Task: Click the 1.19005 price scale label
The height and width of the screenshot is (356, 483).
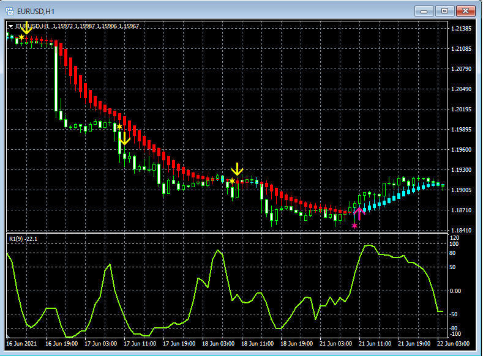Action: [x=461, y=190]
